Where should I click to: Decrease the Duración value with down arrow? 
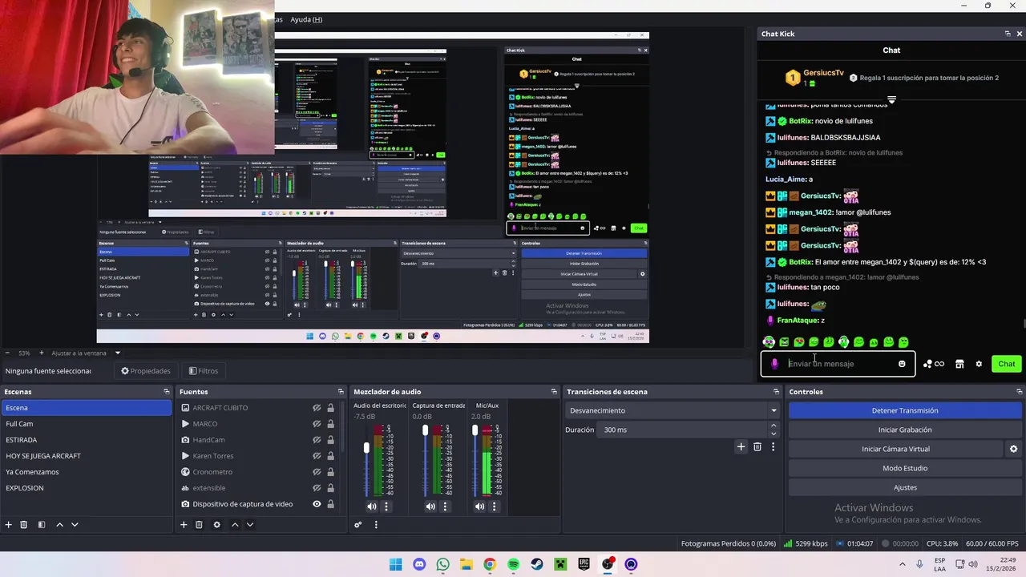[x=773, y=434]
